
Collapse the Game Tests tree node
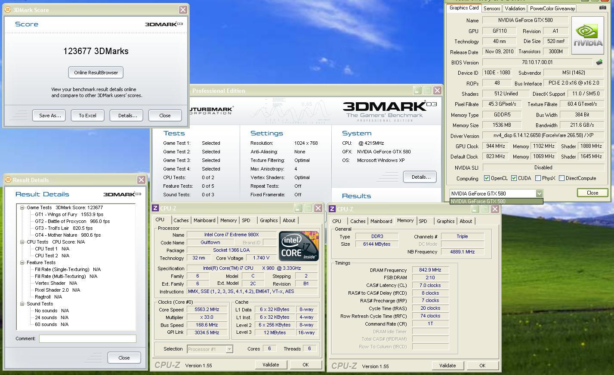click(22, 207)
